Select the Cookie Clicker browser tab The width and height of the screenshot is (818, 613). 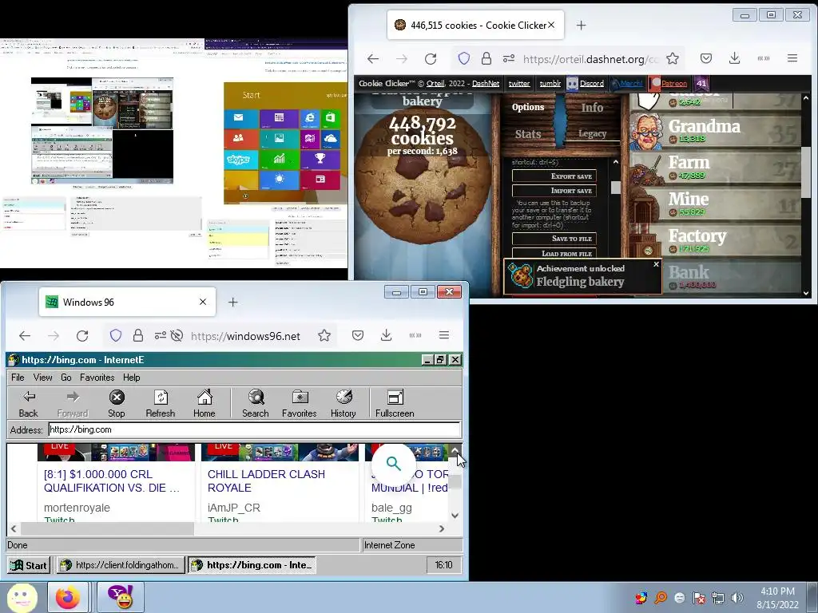coord(475,25)
